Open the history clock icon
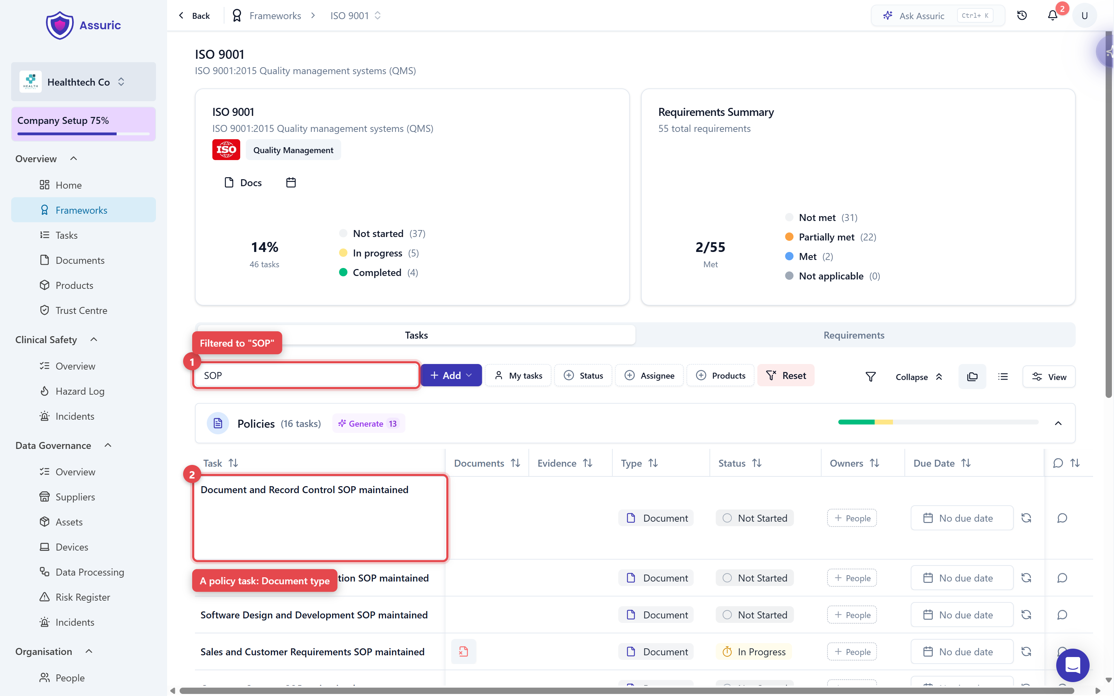The image size is (1114, 696). tap(1022, 16)
